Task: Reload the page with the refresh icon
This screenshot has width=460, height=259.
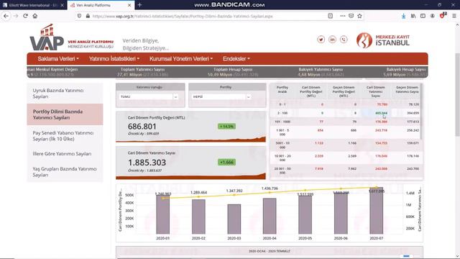Action: pyautogui.click(x=26, y=16)
